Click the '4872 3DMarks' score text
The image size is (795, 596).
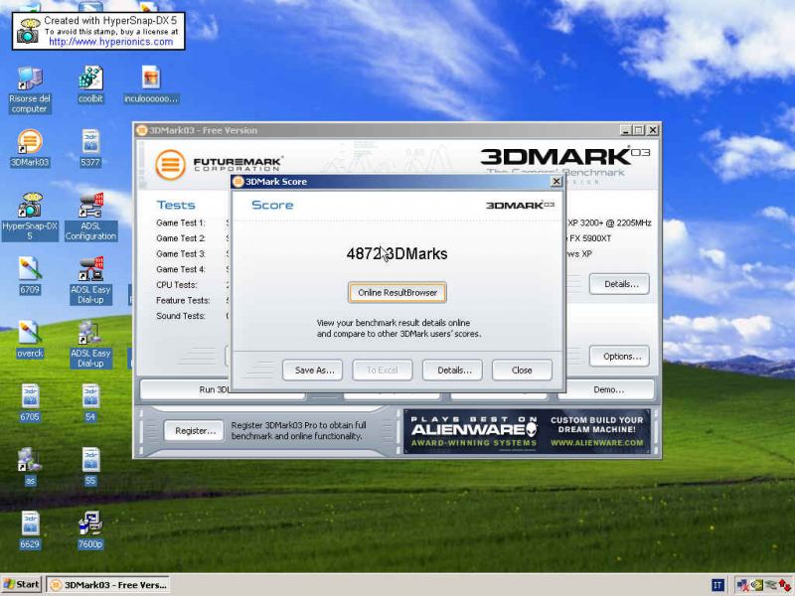point(397,253)
